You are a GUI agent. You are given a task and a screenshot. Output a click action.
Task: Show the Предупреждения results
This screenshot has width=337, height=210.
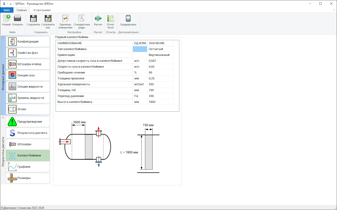(28, 122)
